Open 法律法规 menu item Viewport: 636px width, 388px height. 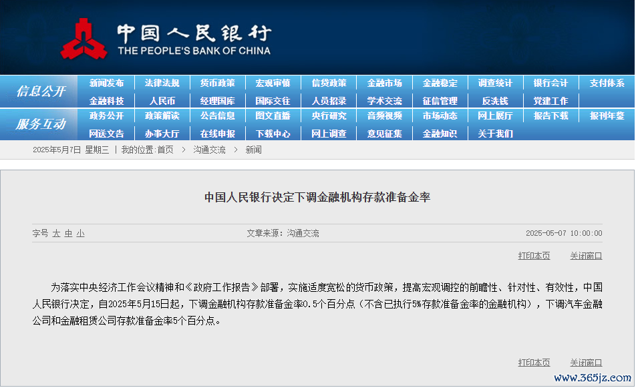pyautogui.click(x=162, y=83)
